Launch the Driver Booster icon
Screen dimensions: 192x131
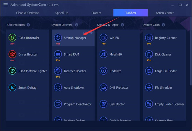coord(12,54)
